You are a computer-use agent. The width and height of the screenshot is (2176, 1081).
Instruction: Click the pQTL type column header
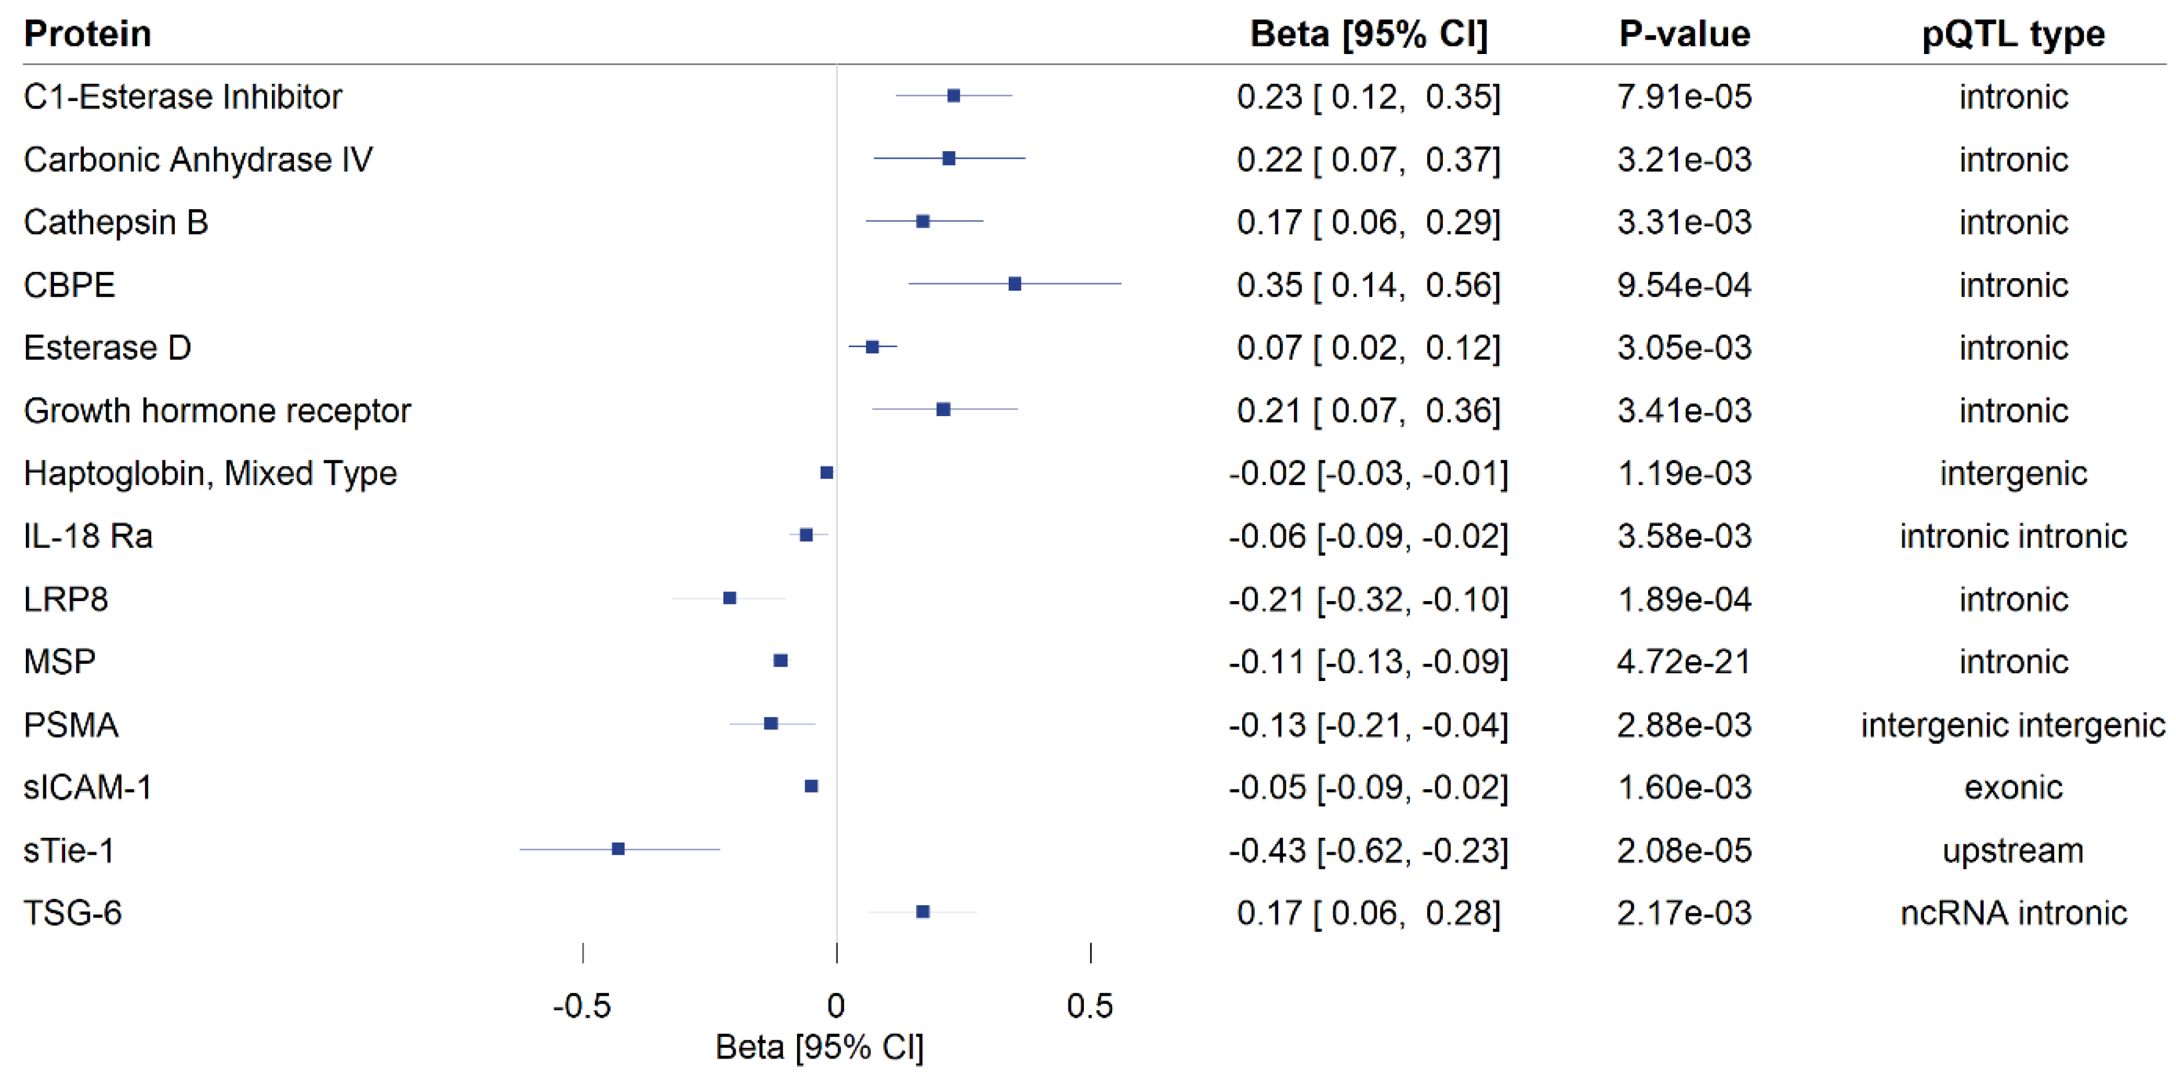tap(2013, 34)
